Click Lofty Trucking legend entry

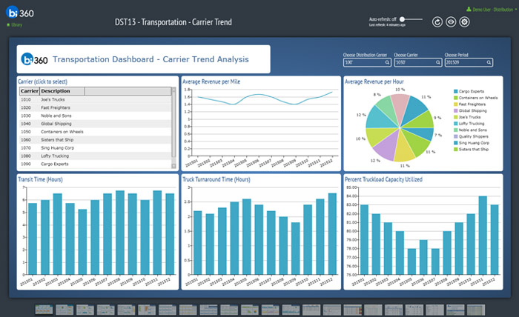[x=469, y=124]
